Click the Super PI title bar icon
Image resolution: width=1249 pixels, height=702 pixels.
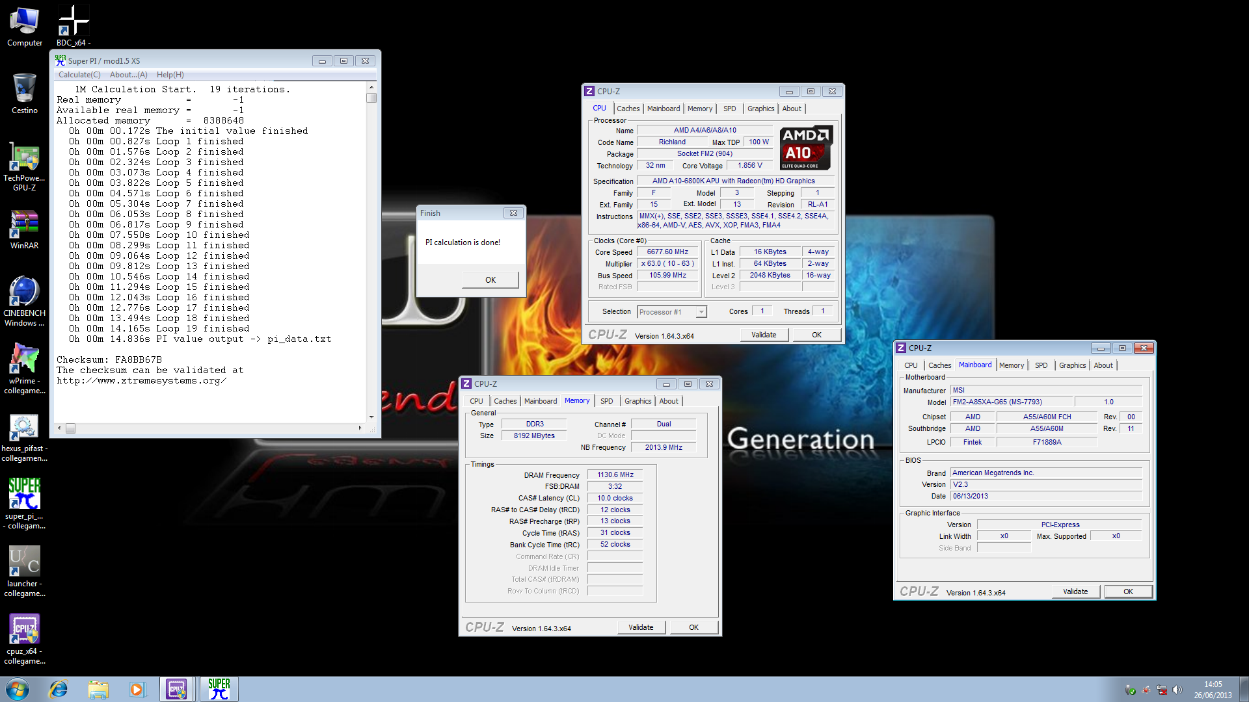[60, 60]
